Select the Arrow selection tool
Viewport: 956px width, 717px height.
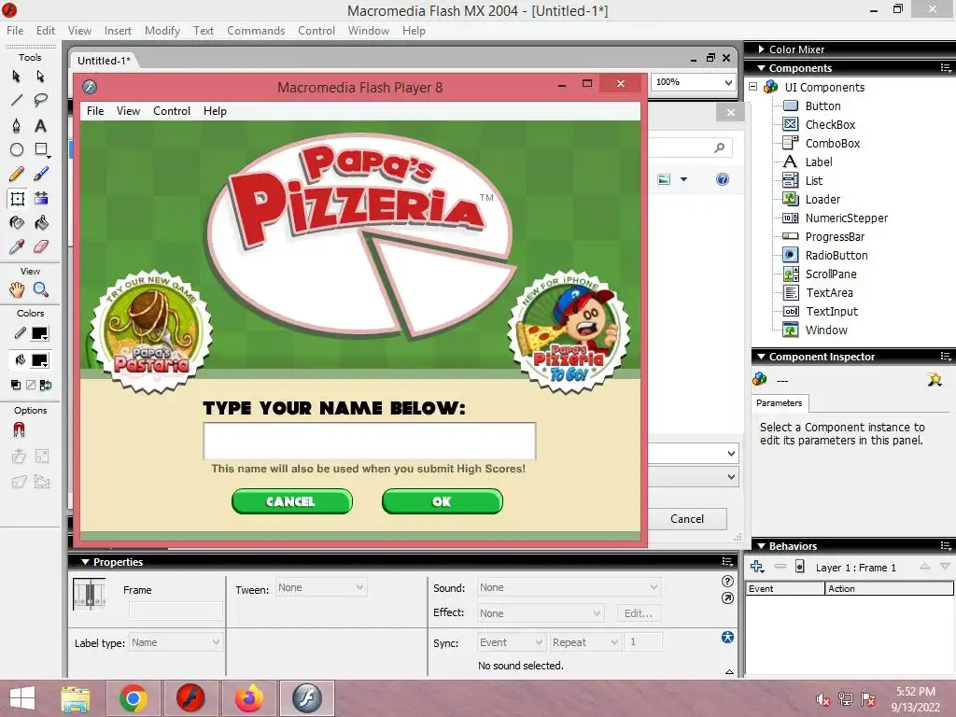click(x=17, y=77)
